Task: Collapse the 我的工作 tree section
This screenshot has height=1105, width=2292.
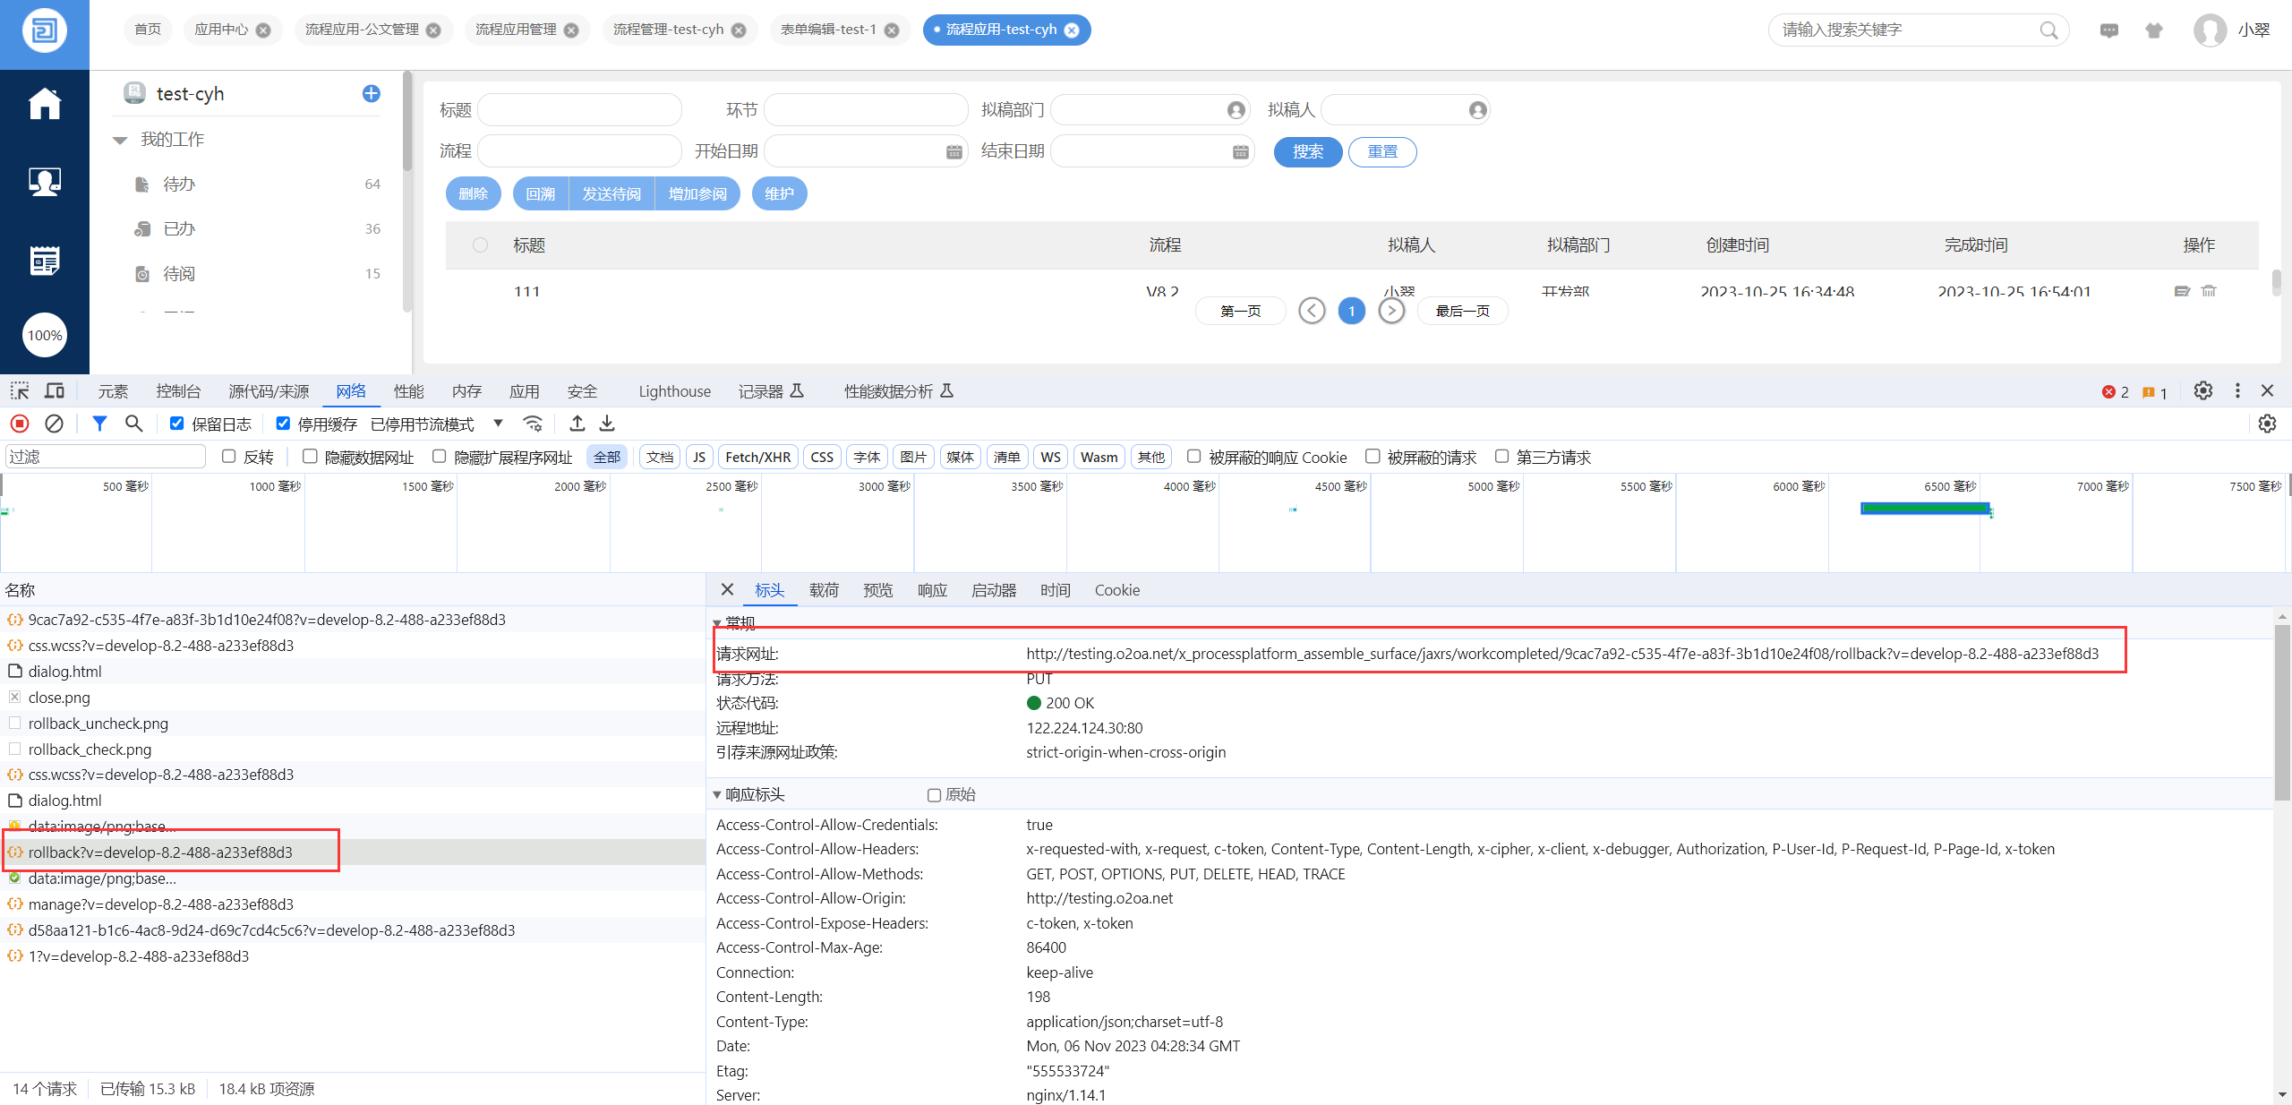Action: tap(120, 141)
